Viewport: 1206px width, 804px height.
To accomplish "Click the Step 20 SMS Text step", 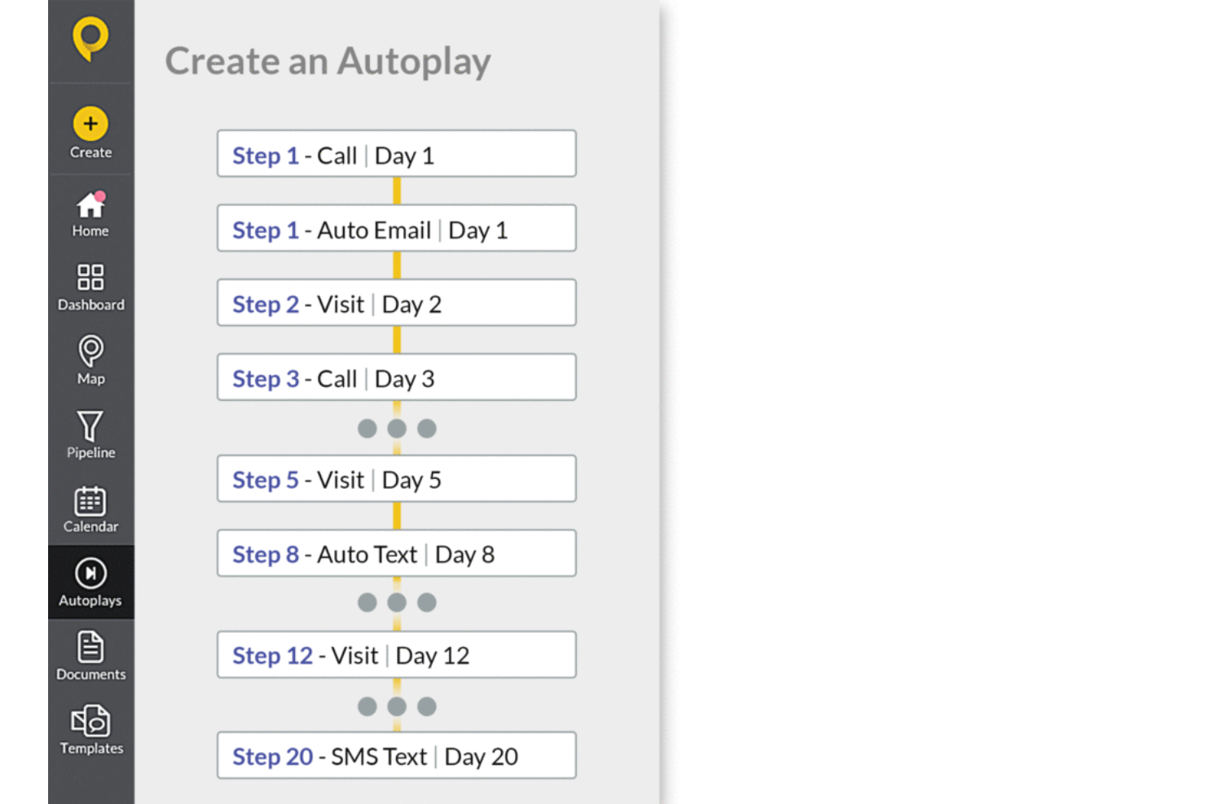I will pyautogui.click(x=397, y=755).
